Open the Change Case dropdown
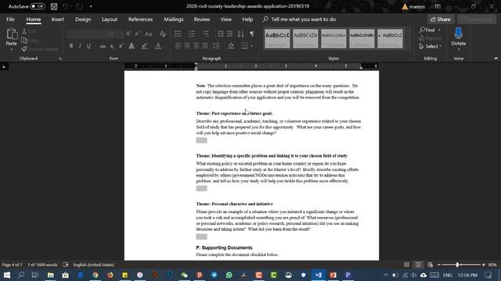Screen dimensions: 501x281 [149, 34]
